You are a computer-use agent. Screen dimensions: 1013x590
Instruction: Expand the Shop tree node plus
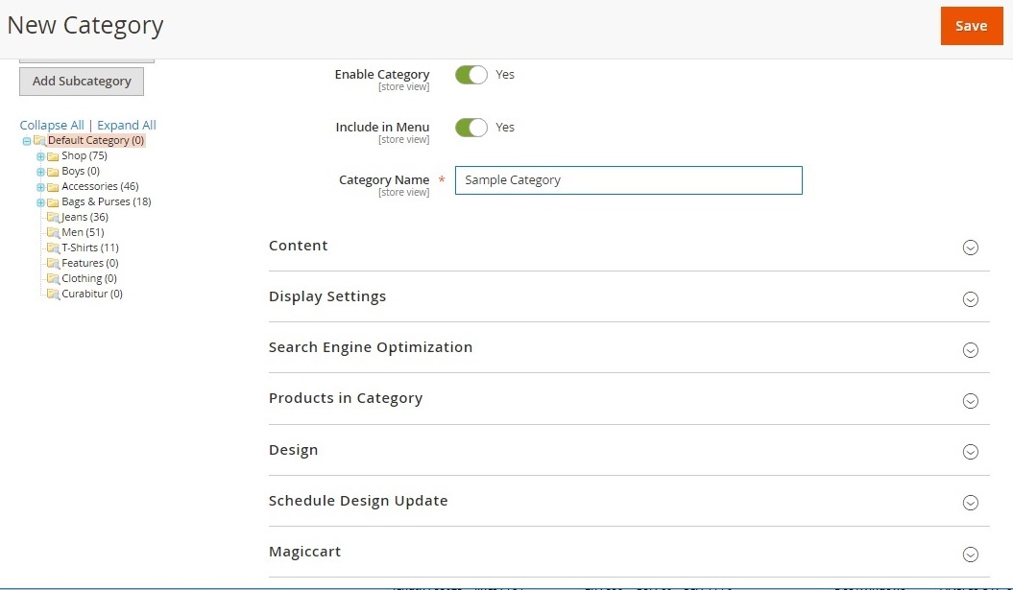coord(40,156)
